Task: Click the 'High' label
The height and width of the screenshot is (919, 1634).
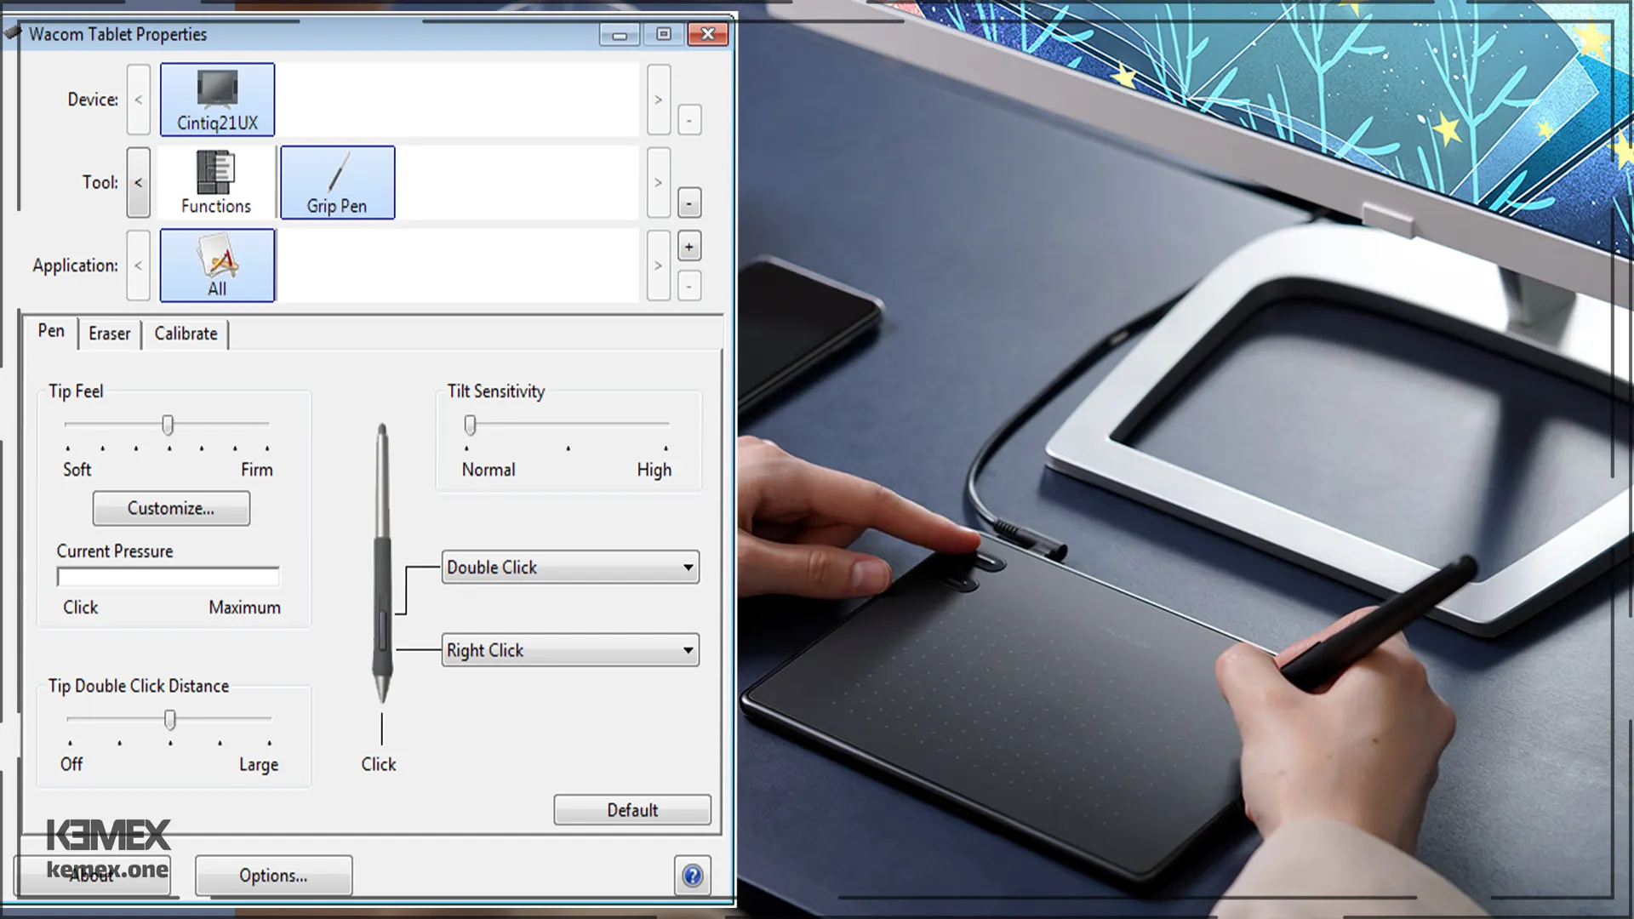Action: [x=654, y=470]
